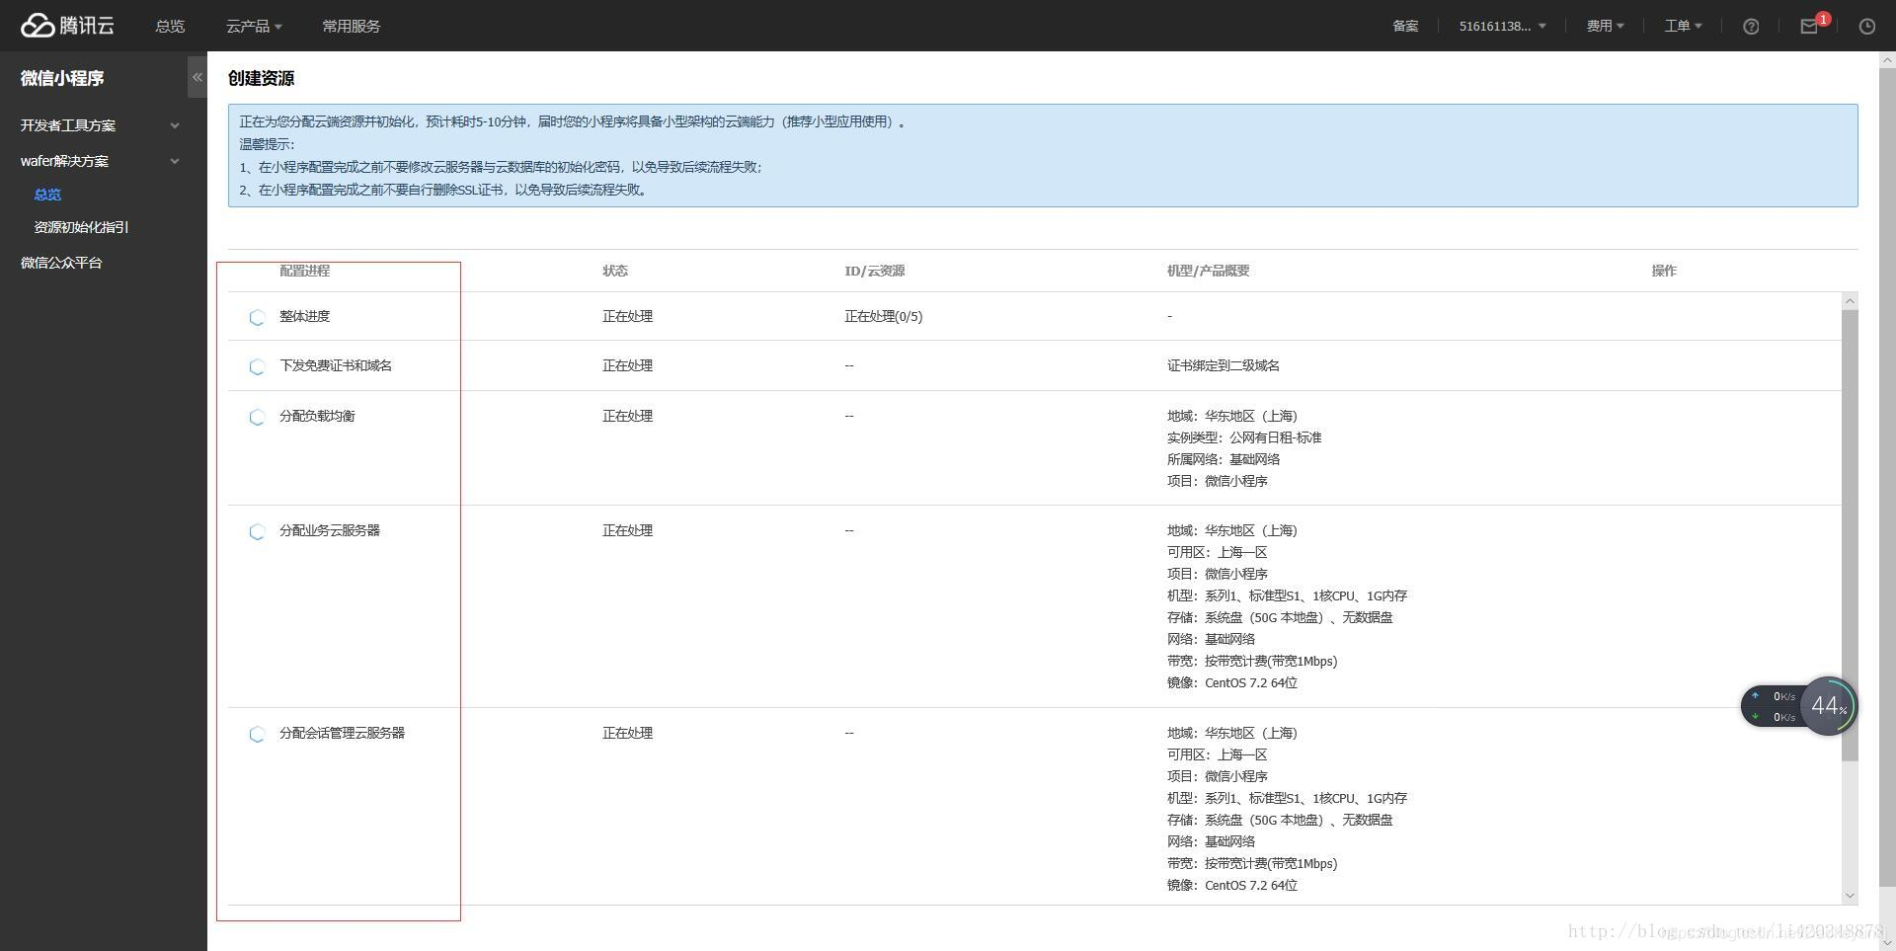1896x951 pixels.
Task: Expand the 开发者工具方案 sidebar section
Action: point(100,125)
